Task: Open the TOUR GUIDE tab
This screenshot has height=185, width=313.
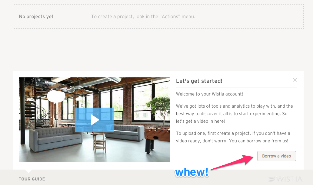Action: click(x=32, y=179)
